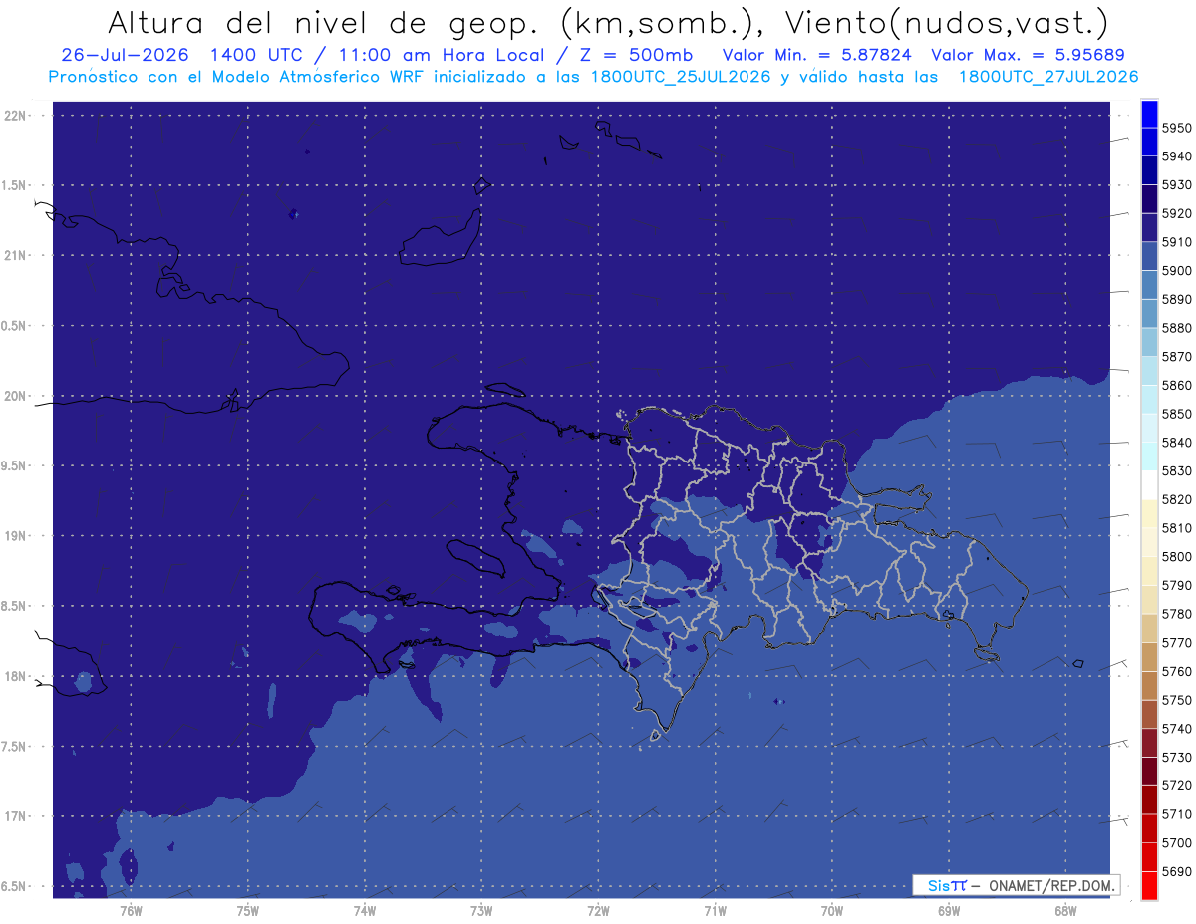Click legend value '5920'

1177,213
